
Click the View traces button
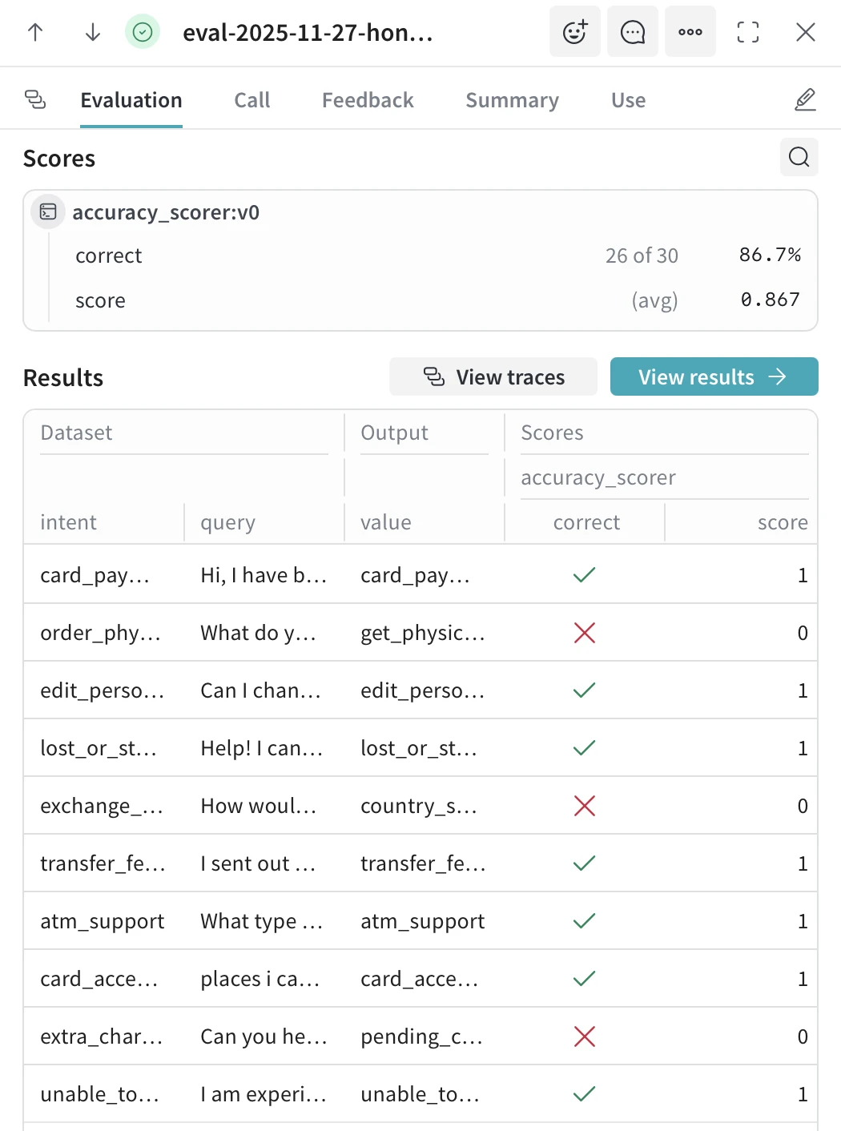click(493, 376)
